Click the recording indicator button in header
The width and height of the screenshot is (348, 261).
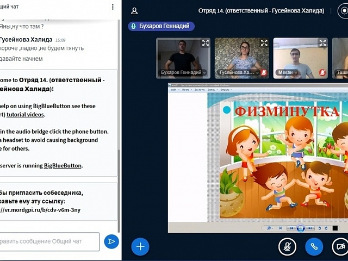(x=344, y=11)
